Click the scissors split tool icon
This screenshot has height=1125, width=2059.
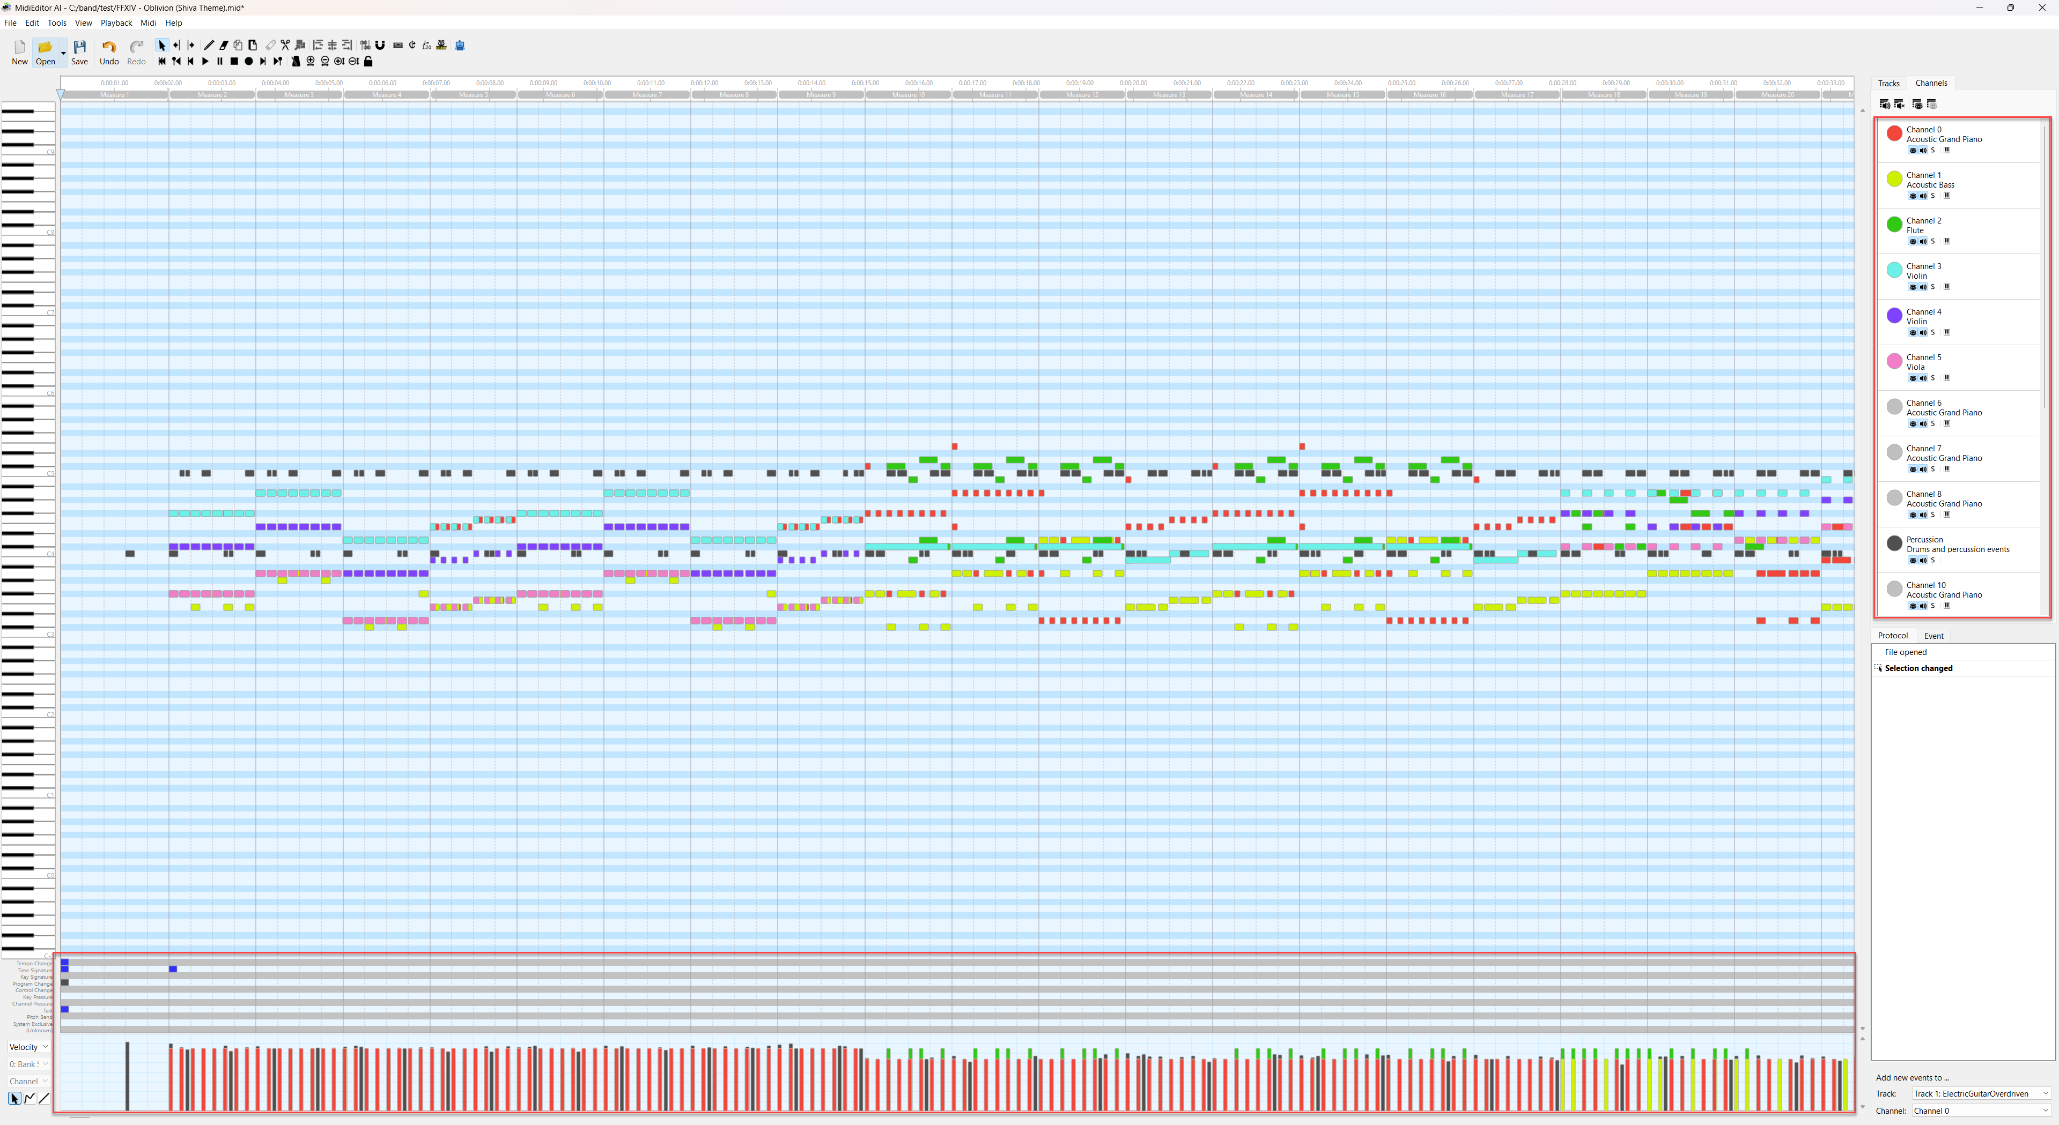(x=285, y=44)
